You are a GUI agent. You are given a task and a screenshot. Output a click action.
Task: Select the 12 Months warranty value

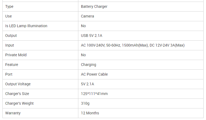pos(90,113)
